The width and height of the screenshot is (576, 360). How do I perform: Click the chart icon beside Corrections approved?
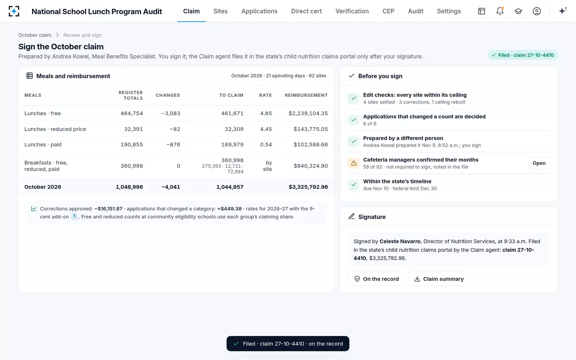pyautogui.click(x=34, y=209)
